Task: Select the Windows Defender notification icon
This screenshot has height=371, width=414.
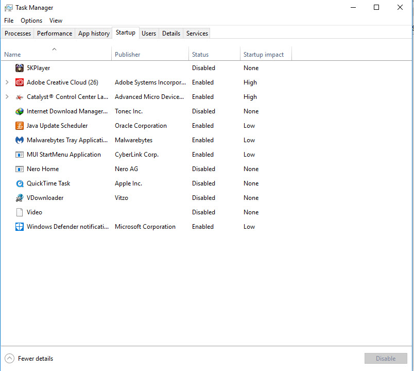Action: tap(20, 227)
